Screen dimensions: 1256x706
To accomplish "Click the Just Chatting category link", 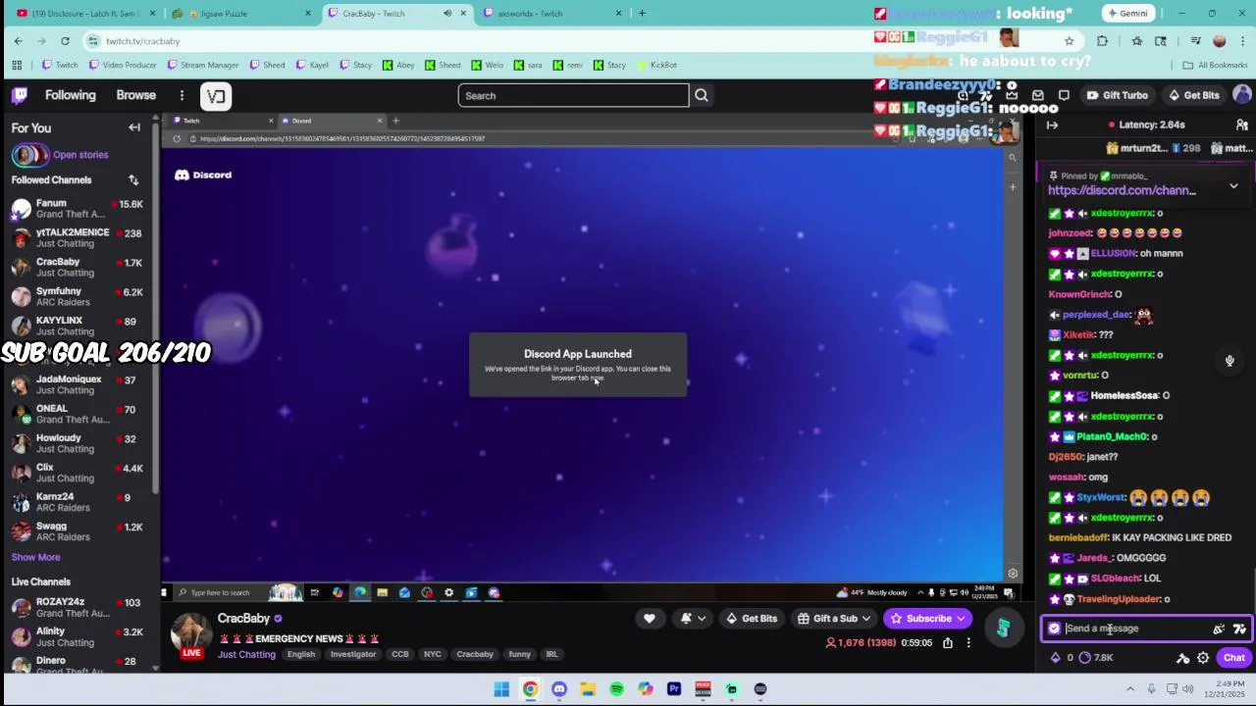I will [246, 654].
